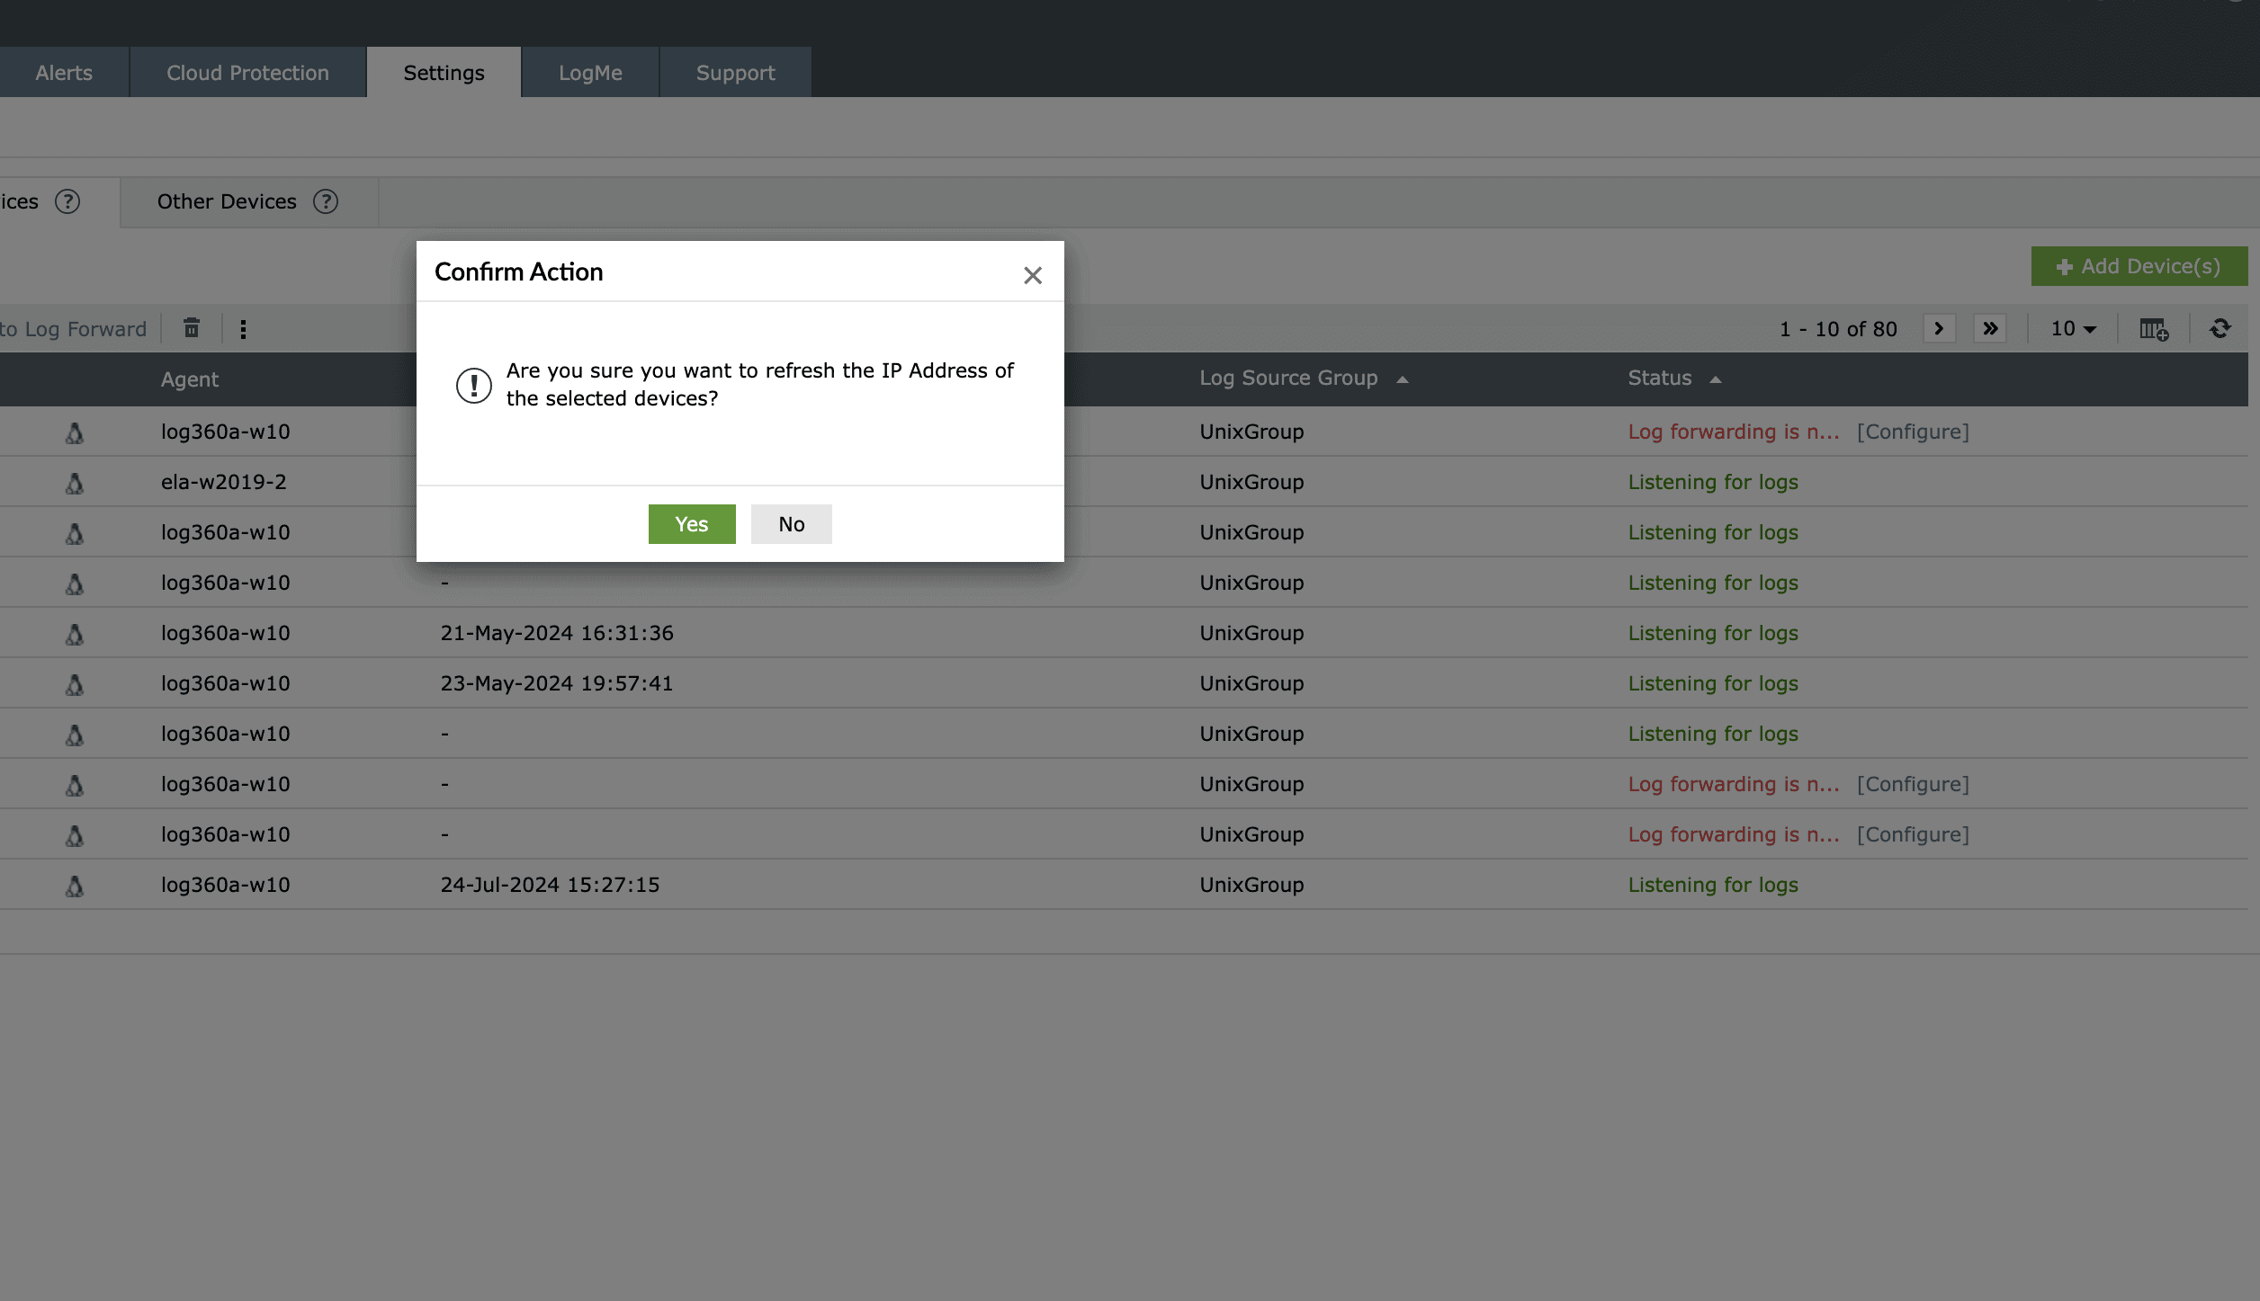Click the warning icon in the dialog
Image resolution: width=2260 pixels, height=1301 pixels.
473,385
